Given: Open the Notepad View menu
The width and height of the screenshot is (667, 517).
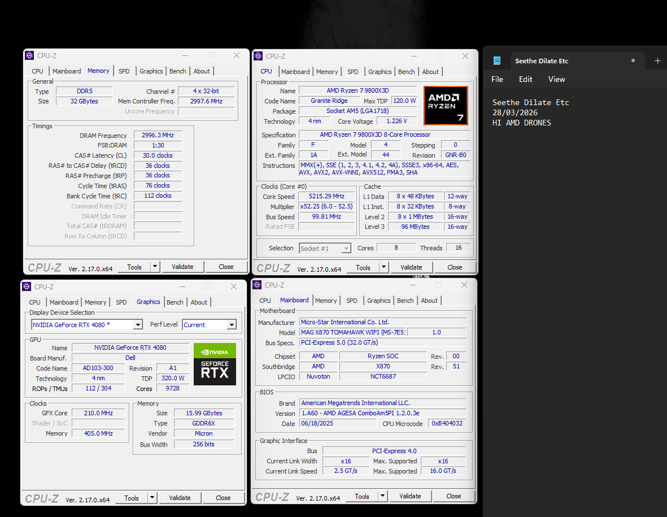Looking at the screenshot, I should (556, 79).
